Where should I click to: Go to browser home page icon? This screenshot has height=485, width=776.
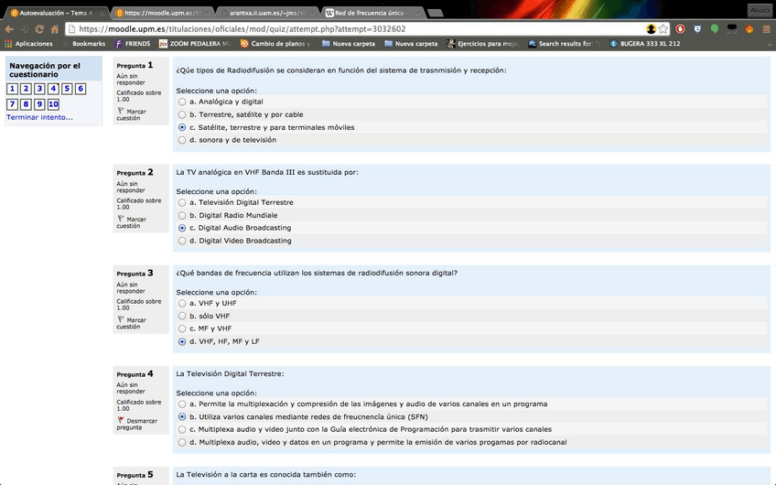54,28
